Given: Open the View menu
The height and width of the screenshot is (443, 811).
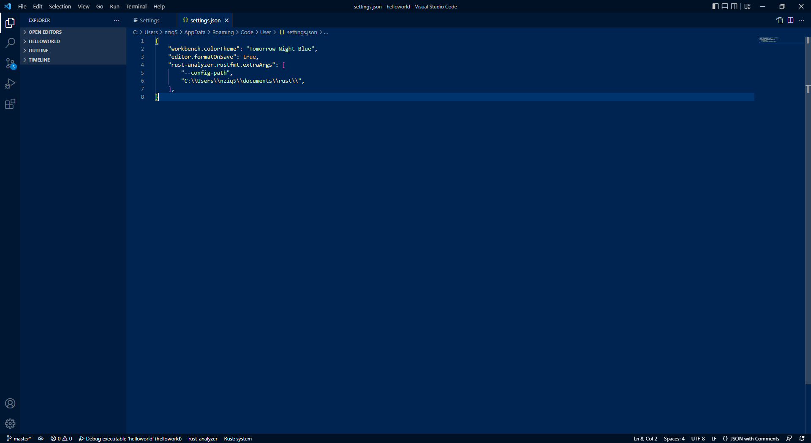Looking at the screenshot, I should pos(84,6).
